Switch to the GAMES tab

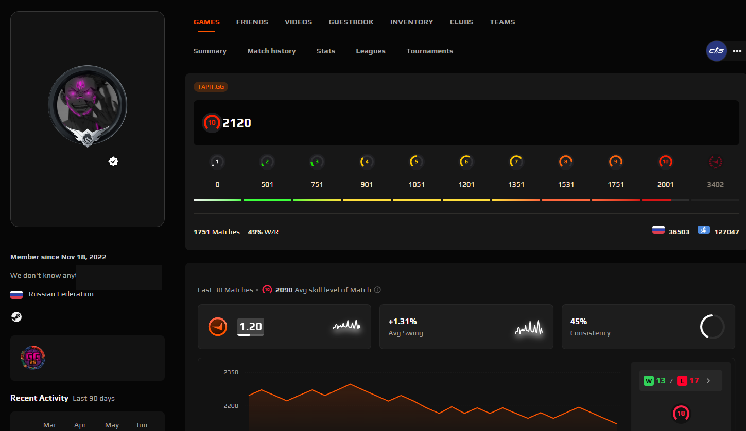[206, 22]
